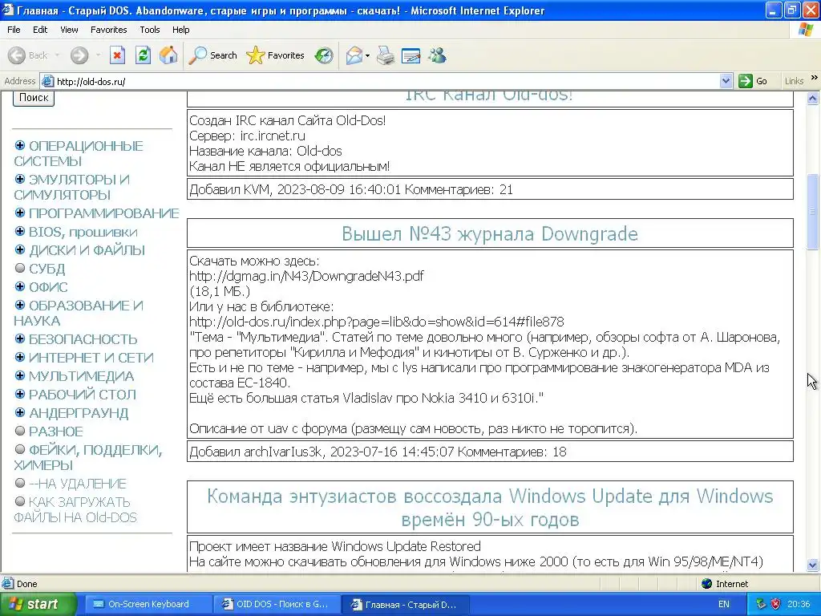The image size is (821, 616).
Task: Go to the Home page icon
Action: pos(168,55)
